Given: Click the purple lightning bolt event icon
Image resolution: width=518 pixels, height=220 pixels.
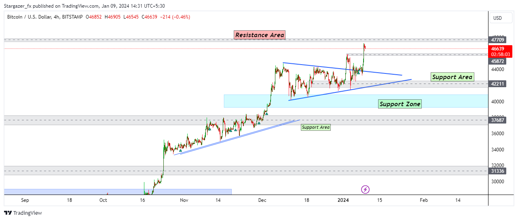Looking at the screenshot, I should coord(365,189).
